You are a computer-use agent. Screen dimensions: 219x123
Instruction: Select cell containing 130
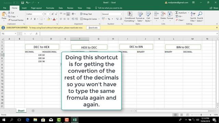34,55
